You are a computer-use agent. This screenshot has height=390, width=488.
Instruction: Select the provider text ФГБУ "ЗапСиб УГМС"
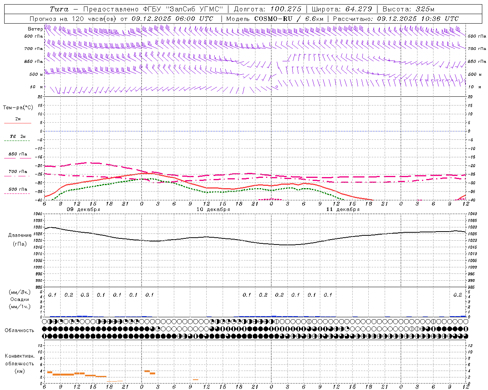pyautogui.click(x=182, y=9)
